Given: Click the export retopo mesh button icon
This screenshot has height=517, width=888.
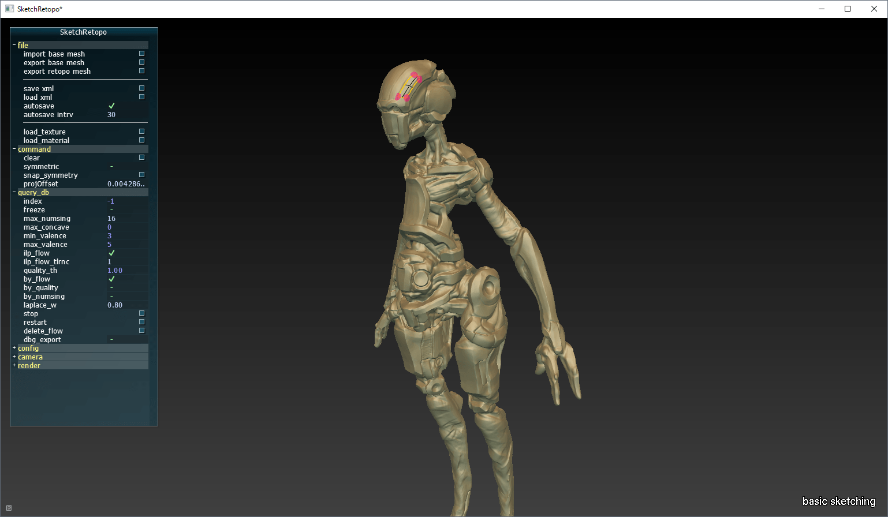Looking at the screenshot, I should [x=141, y=70].
